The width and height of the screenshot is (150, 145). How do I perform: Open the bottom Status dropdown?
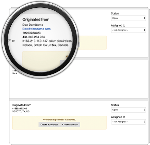pos(129,110)
